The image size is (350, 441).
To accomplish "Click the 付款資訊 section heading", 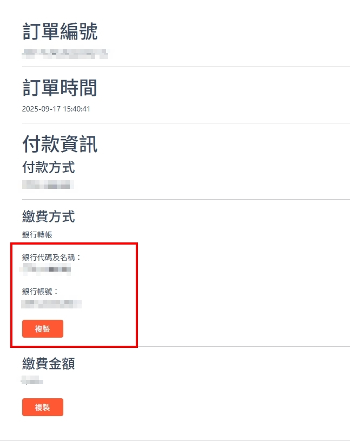I will (60, 144).
